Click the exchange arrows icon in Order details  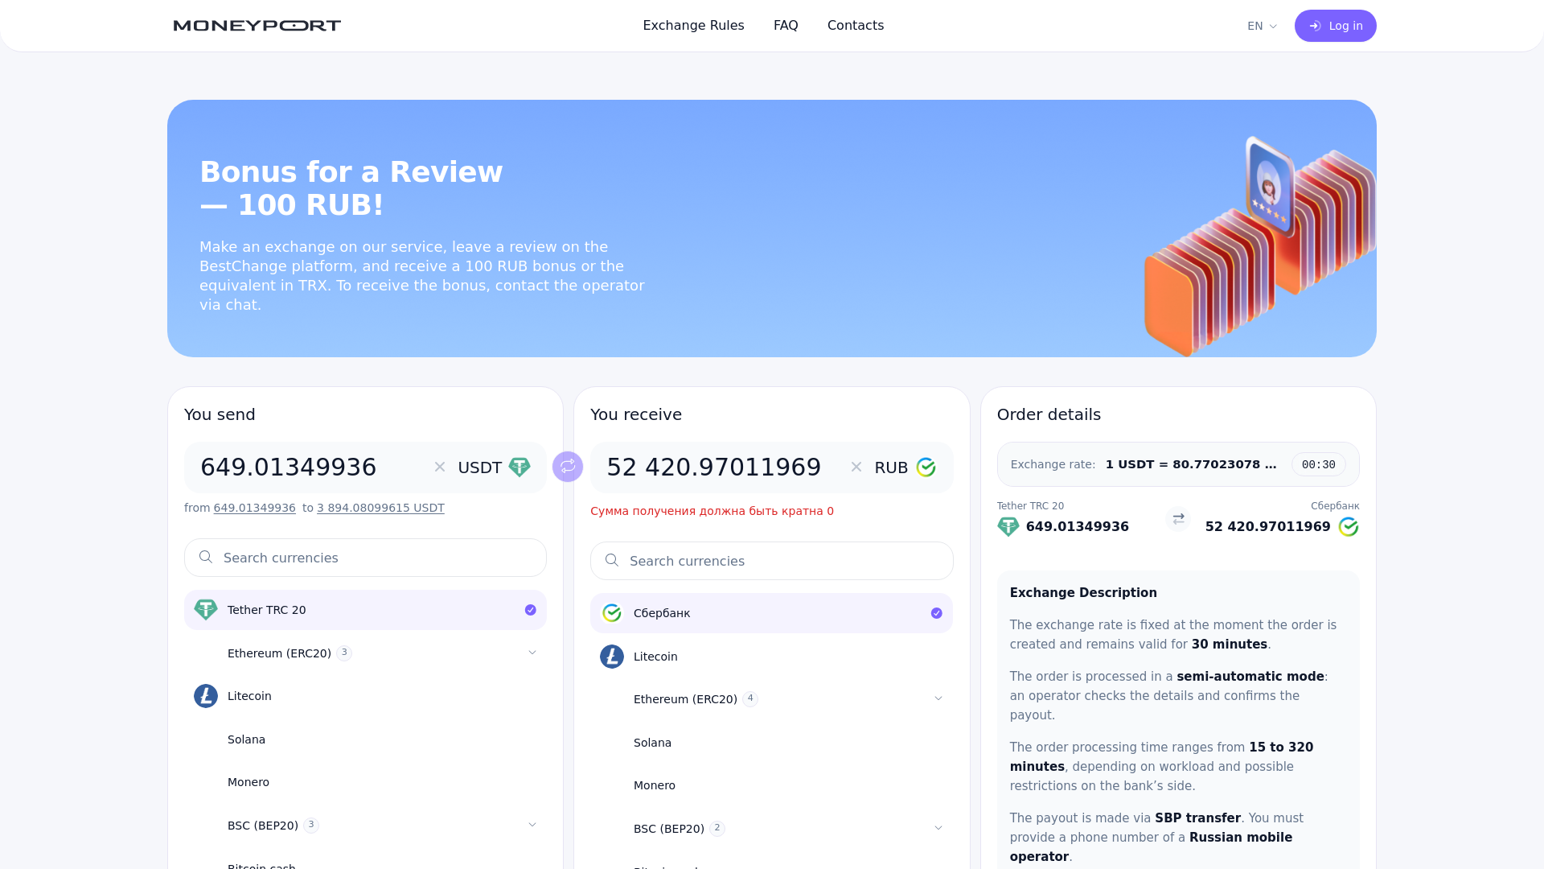[1178, 519]
